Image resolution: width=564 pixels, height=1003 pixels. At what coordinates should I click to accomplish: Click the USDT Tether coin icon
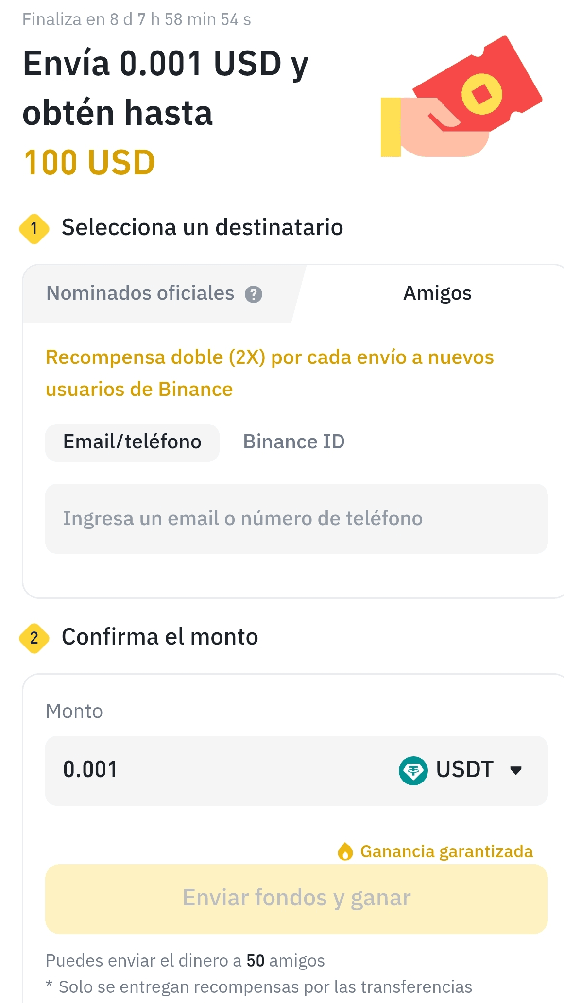click(x=413, y=770)
